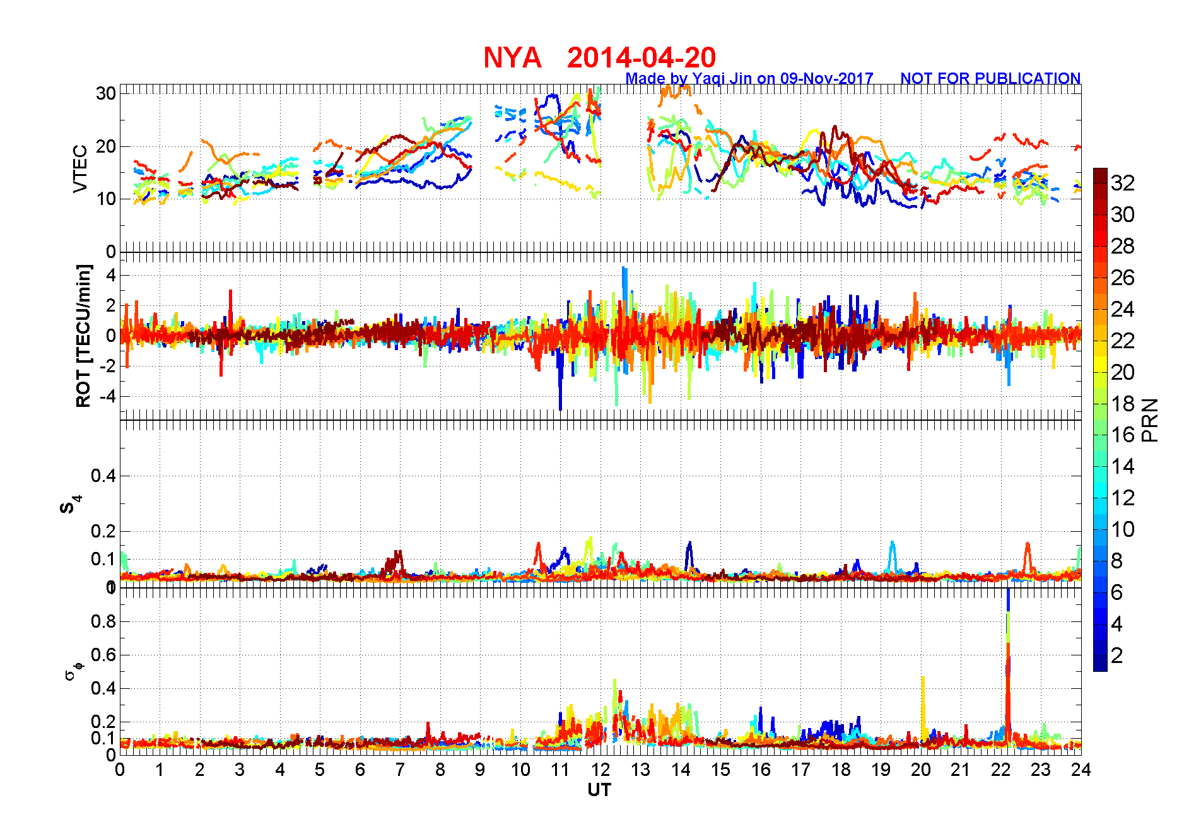Image resolution: width=1201 pixels, height=839 pixels.
Task: Click the PRN colorbar tick label "24"
Action: coord(1123,309)
